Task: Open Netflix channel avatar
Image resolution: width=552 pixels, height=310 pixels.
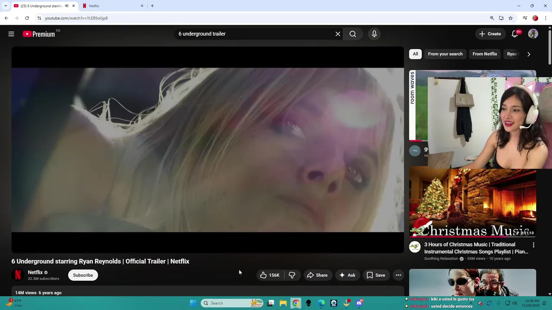Action: pyautogui.click(x=18, y=275)
